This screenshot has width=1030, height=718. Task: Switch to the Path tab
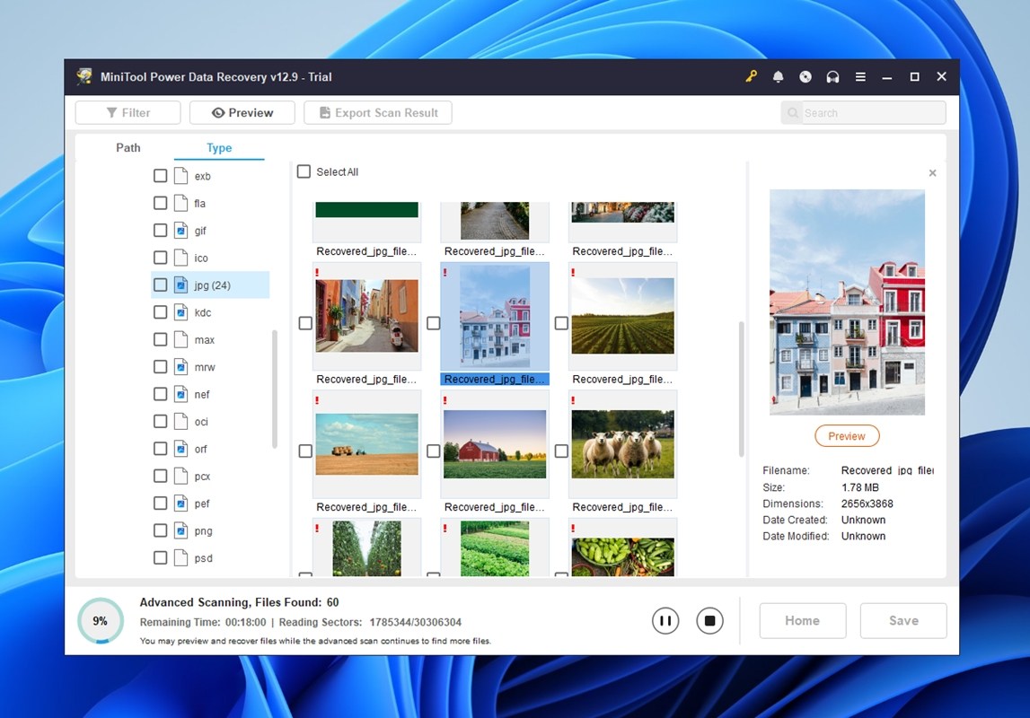pos(128,148)
